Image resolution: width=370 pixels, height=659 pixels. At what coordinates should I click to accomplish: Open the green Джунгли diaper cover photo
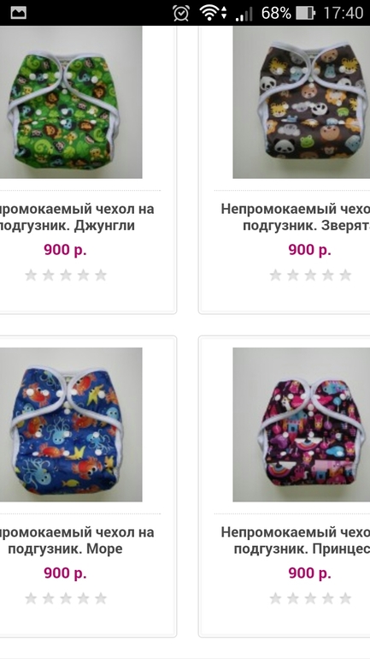[x=70, y=102]
